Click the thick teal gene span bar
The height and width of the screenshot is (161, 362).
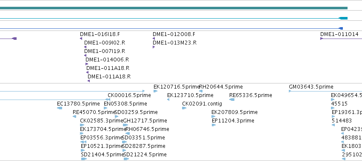point(174,8)
